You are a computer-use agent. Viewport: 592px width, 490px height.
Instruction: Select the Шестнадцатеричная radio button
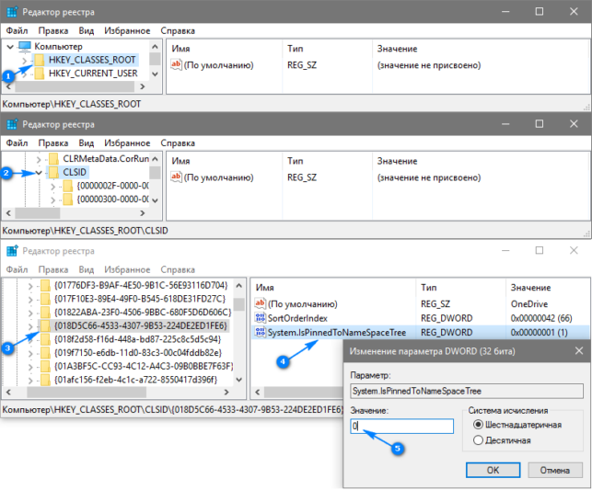pos(478,425)
